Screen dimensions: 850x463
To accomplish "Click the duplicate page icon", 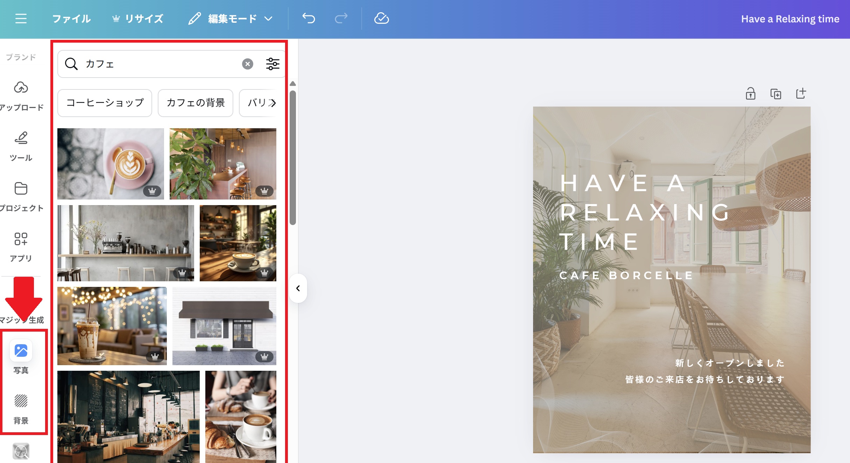I will [775, 94].
